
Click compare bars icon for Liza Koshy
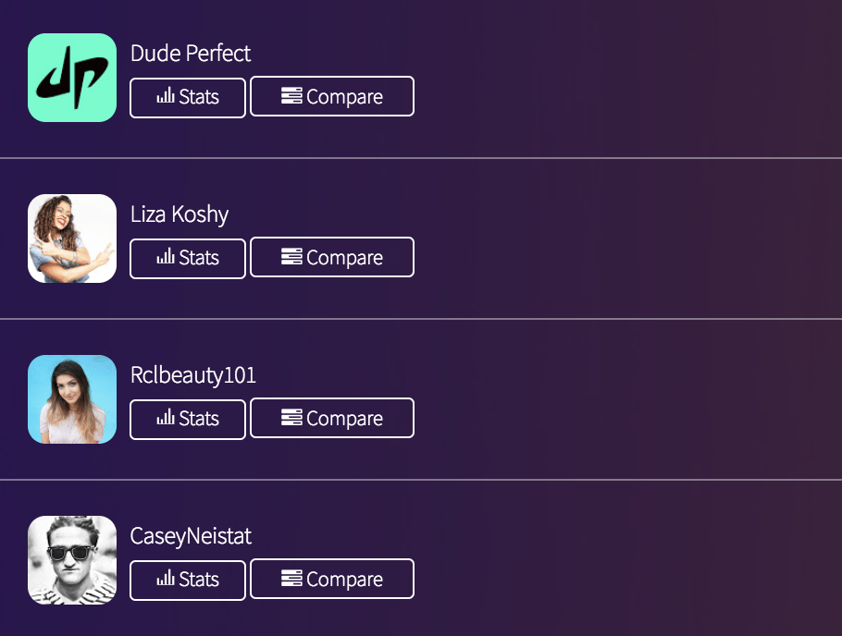[291, 257]
